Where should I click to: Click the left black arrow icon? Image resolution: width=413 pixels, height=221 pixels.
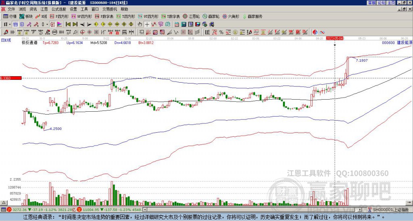point(82,25)
